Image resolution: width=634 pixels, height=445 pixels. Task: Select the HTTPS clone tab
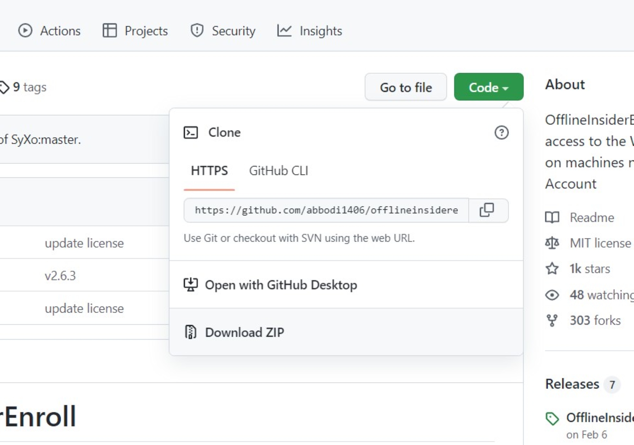click(209, 171)
